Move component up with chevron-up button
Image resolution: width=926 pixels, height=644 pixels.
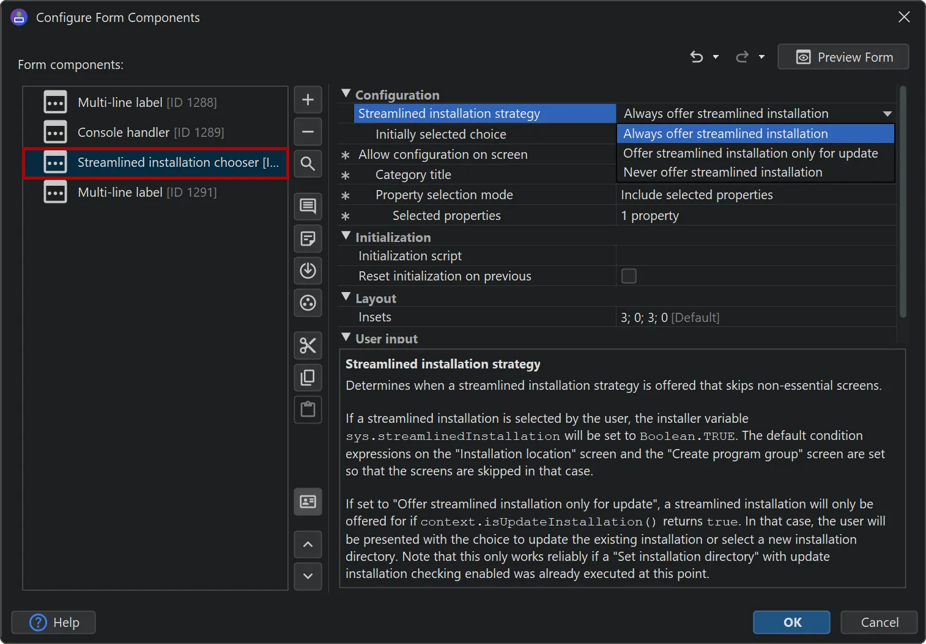click(x=308, y=544)
